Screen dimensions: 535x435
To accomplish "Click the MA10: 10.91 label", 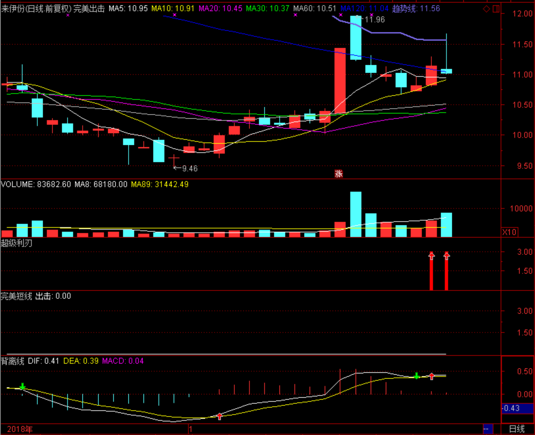I will click(x=173, y=8).
